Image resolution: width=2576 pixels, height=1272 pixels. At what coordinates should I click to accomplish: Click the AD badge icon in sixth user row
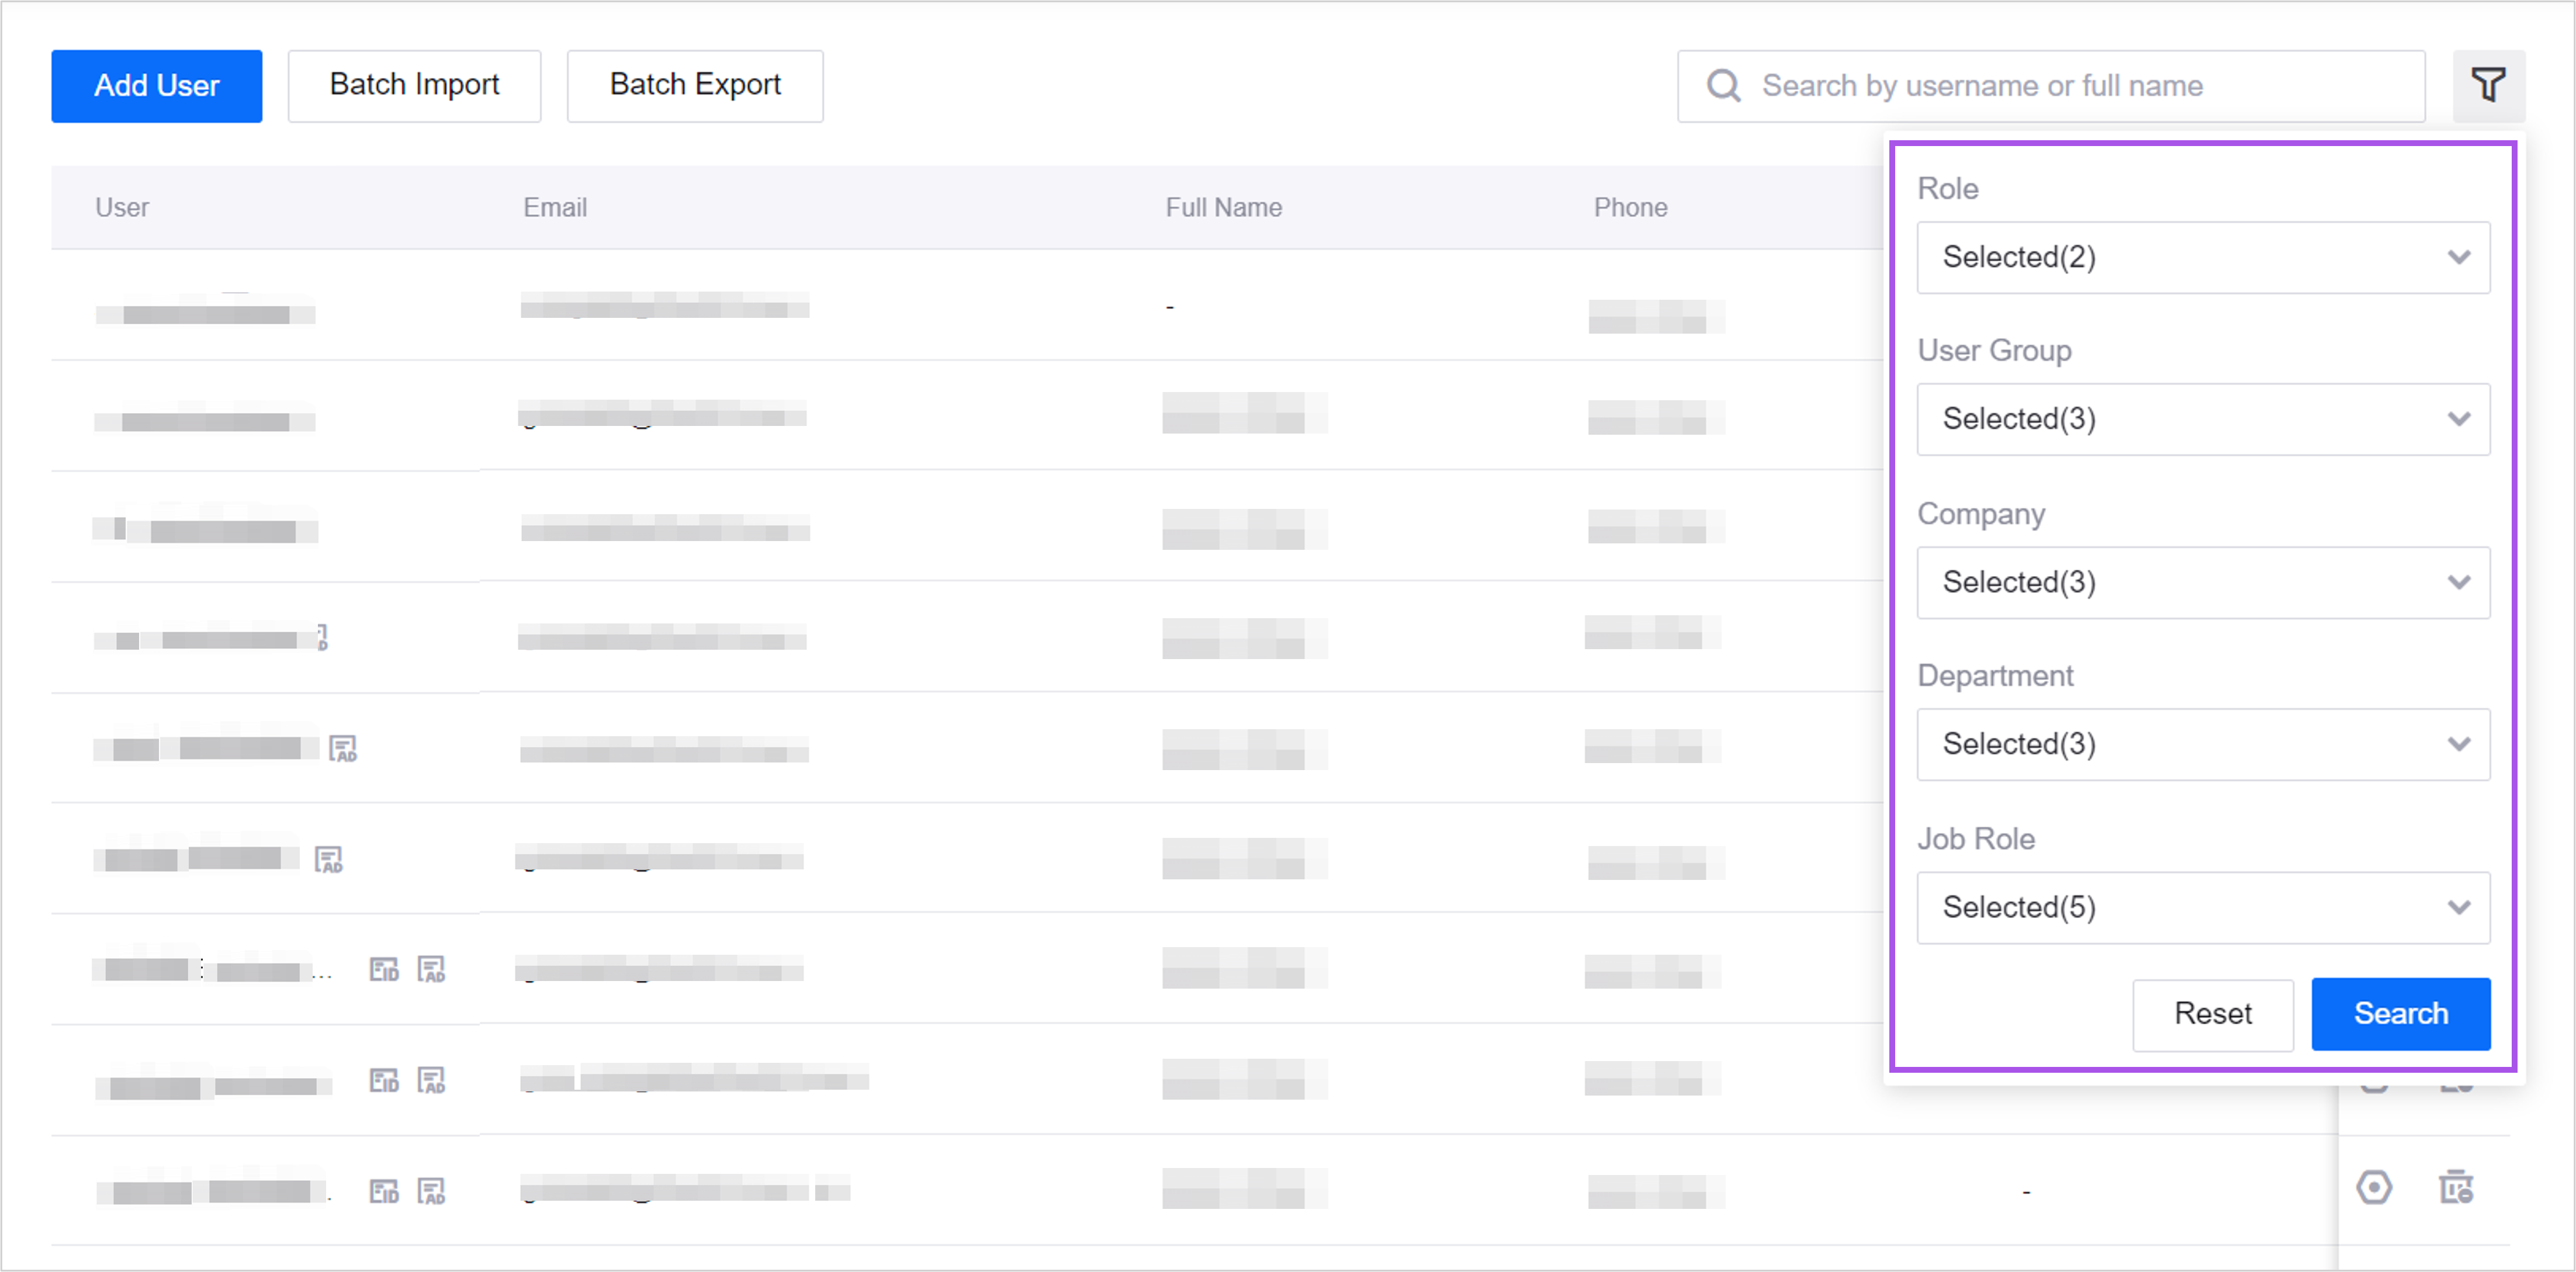329,859
